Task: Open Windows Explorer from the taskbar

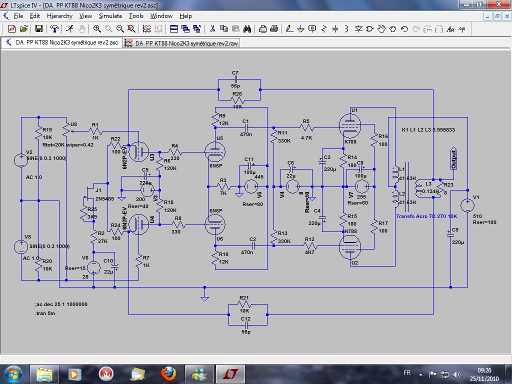Action: [44, 374]
